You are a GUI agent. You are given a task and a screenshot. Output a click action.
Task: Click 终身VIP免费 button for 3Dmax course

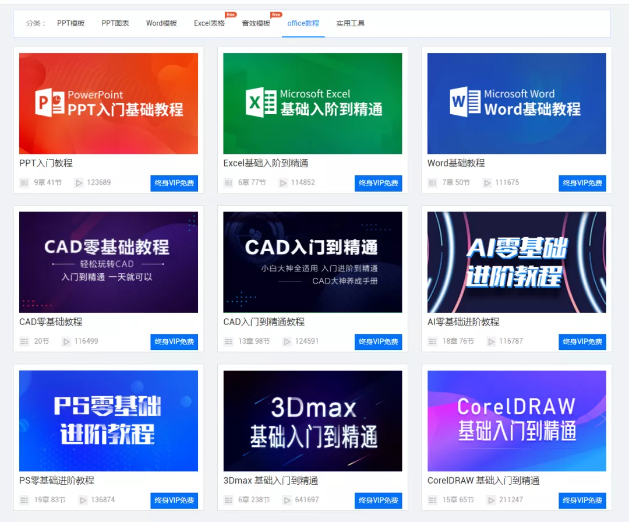pyautogui.click(x=379, y=500)
